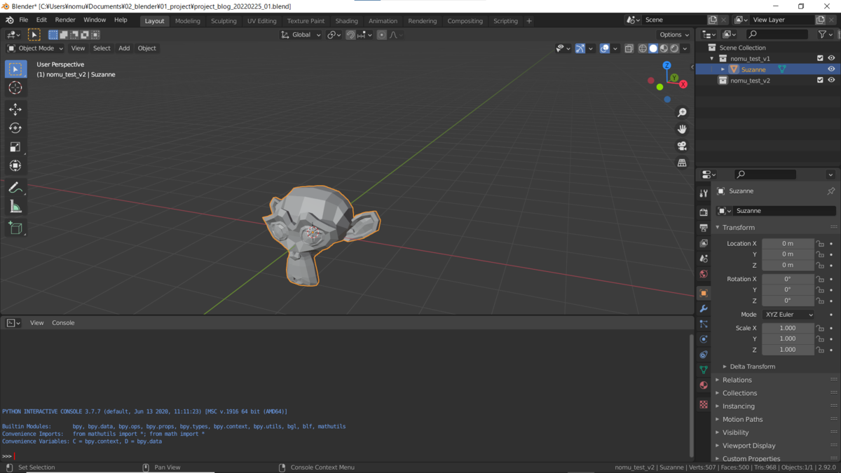This screenshot has width=841, height=473.
Task: Open the XYZ Euler rotation mode dropdown
Action: click(788, 315)
